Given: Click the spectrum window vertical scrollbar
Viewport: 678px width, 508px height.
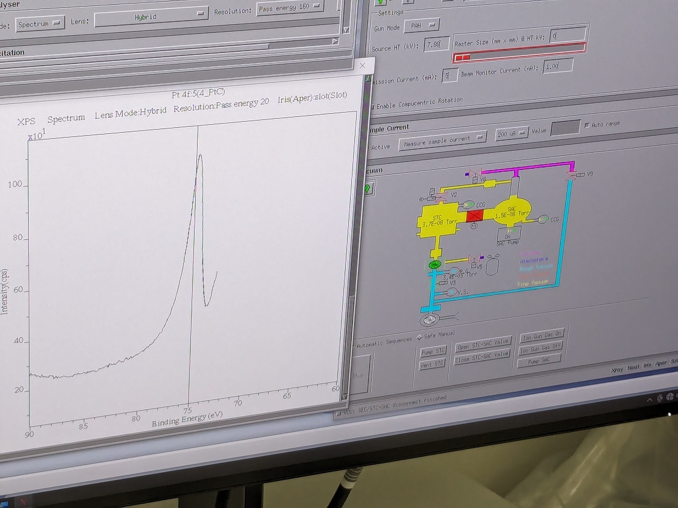Looking at the screenshot, I should tap(358, 238).
